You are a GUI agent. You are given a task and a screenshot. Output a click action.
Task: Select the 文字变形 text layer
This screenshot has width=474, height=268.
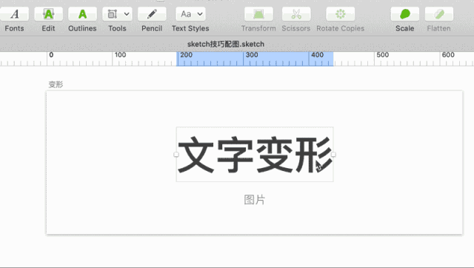[x=255, y=155]
